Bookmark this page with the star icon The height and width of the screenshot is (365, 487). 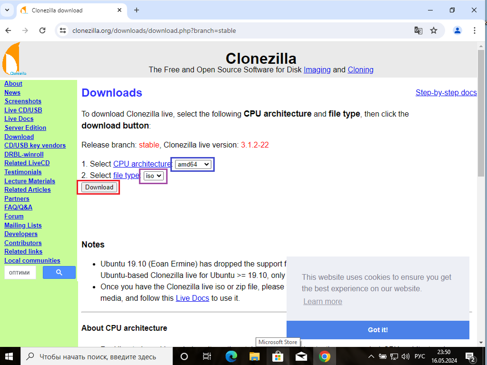[434, 30]
